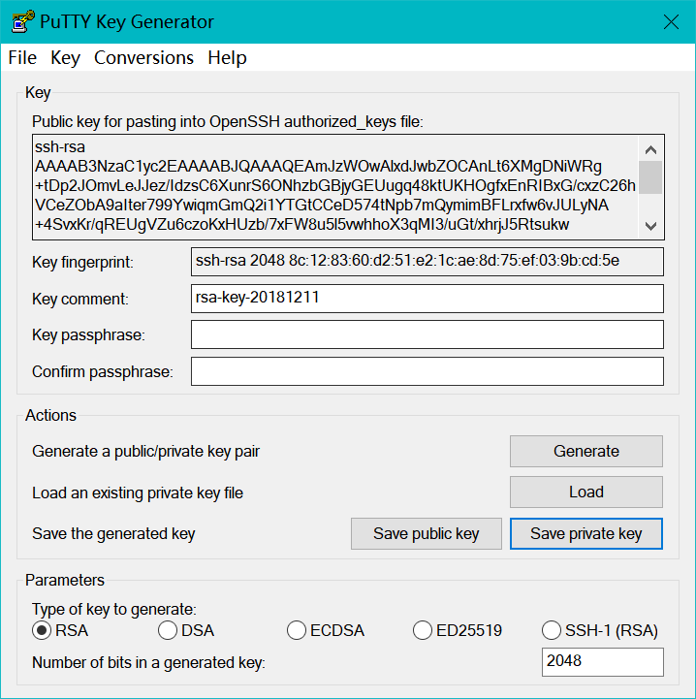Click the 'Key fingerprint:' label

pos(82,262)
